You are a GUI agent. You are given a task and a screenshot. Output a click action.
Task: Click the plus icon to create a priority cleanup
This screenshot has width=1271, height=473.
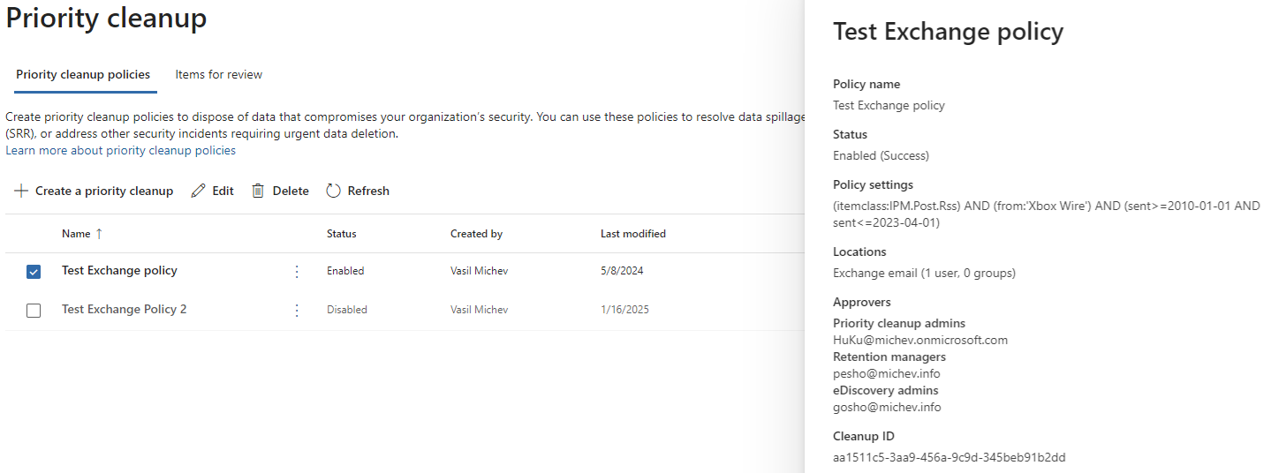coord(21,191)
